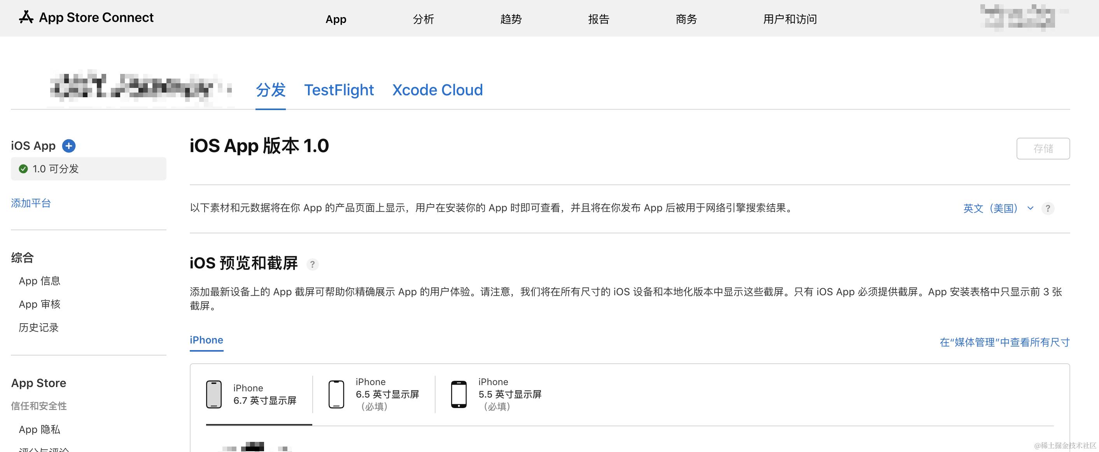Go to App 隐私 in the sidebar
Image resolution: width=1099 pixels, height=452 pixels.
pyautogui.click(x=40, y=429)
